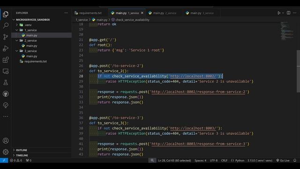Click the Ln 28, Col 65 cursor position
The height and width of the screenshot is (169, 300).
tap(174, 161)
